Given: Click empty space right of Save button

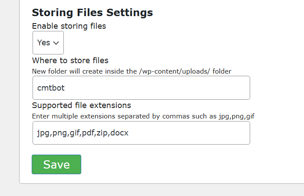Looking at the screenshot, I should click(x=174, y=164).
